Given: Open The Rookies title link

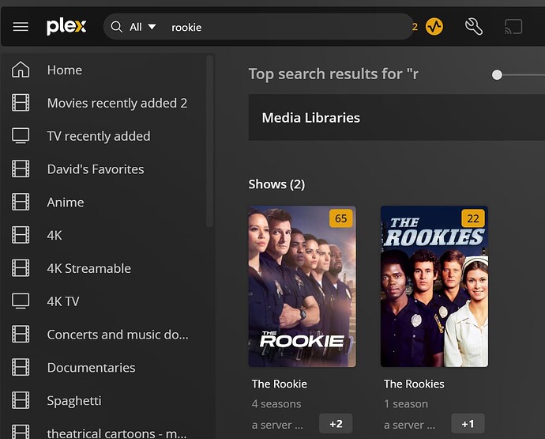Looking at the screenshot, I should point(414,384).
